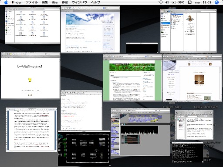Select the word processor document window at lower left
223x167 pixels.
point(31,130)
